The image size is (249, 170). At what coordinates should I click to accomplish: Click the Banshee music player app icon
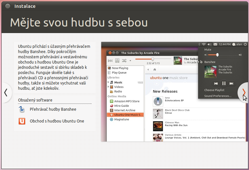pyautogui.click(x=22, y=109)
